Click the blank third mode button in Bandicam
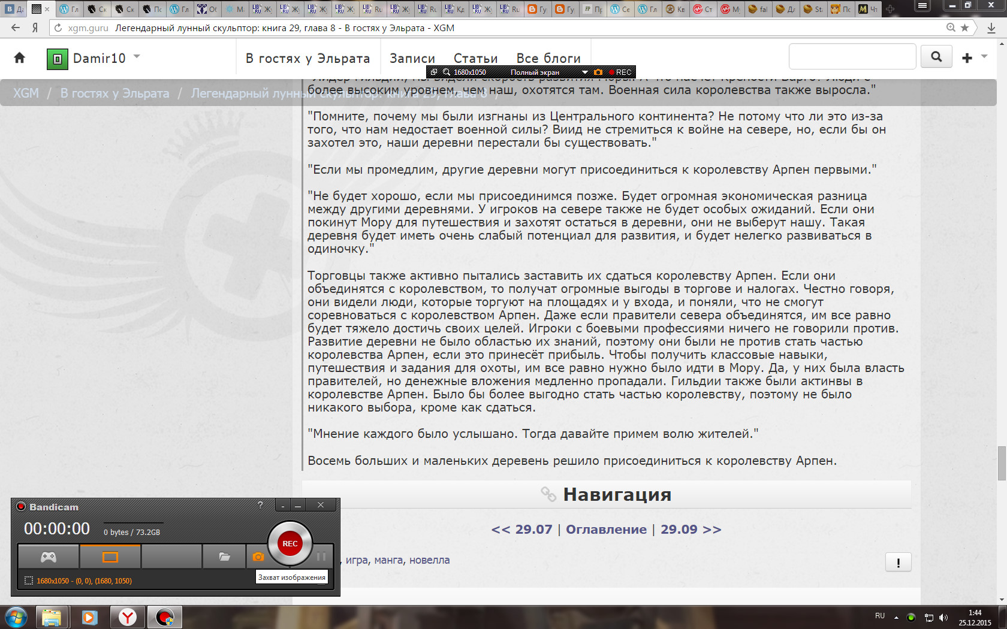The height and width of the screenshot is (629, 1007). [x=171, y=557]
